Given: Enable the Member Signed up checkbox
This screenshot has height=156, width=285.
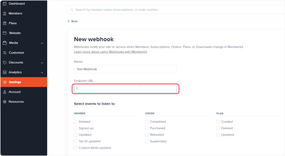Looking at the screenshot, I should tap(76, 128).
